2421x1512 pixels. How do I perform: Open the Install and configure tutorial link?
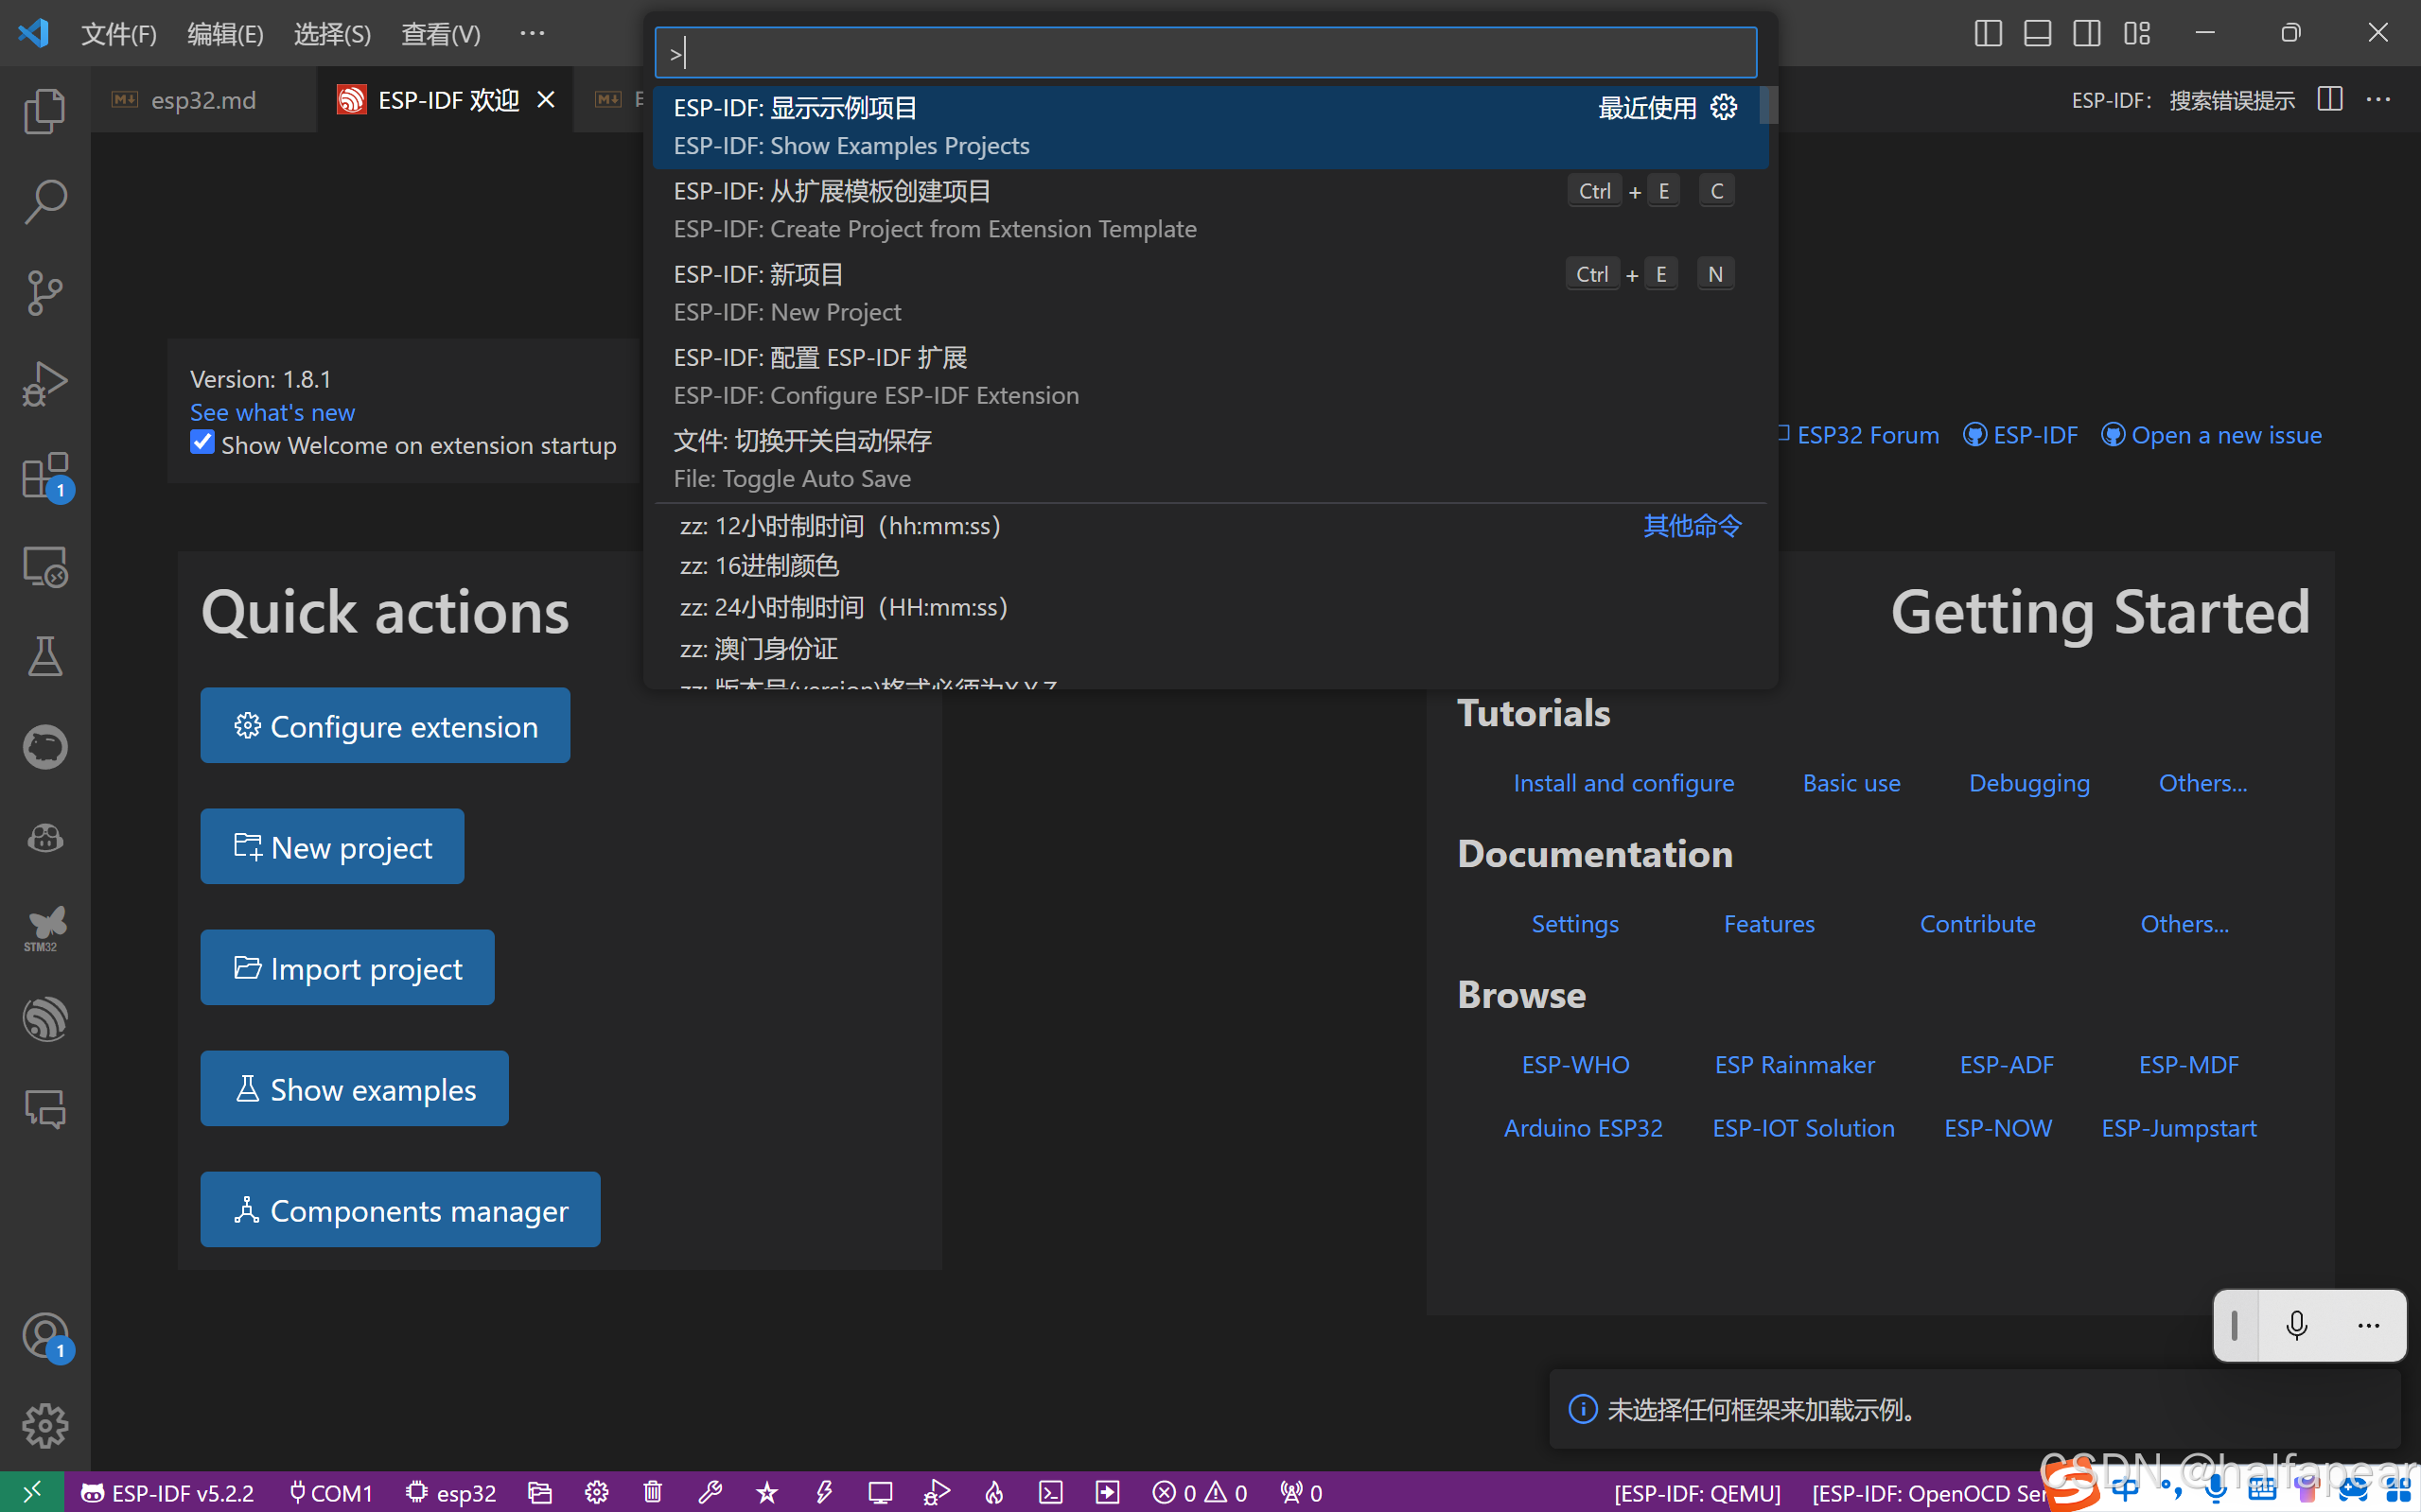click(1623, 783)
